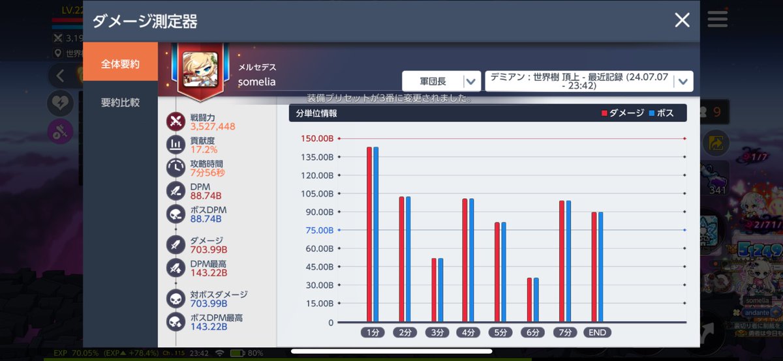783x361 pixels.
Task: Click the 6分 blue boss bar
Action: [536, 300]
